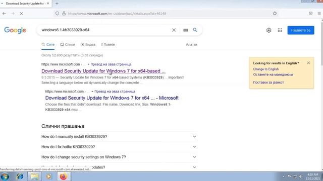Click the results count text

(72, 55)
